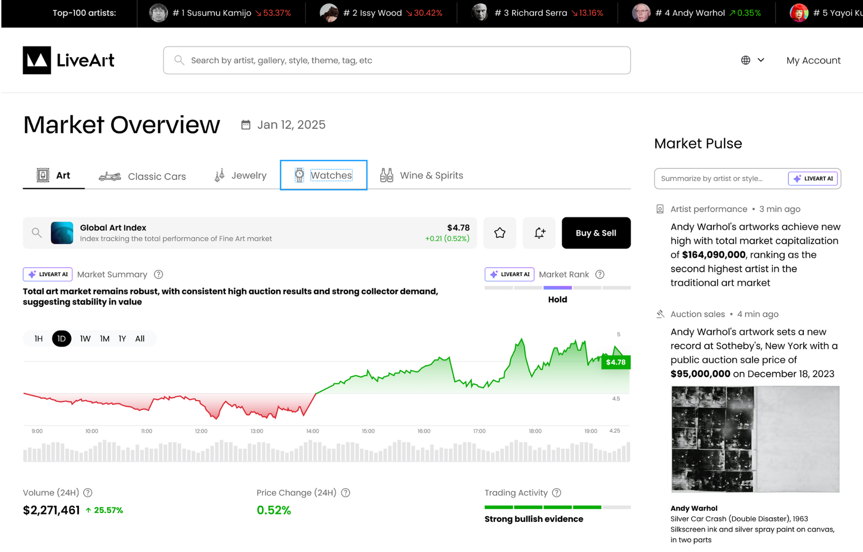Switch to the Watches tab
Image resolution: width=863 pixels, height=552 pixels.
click(x=324, y=175)
